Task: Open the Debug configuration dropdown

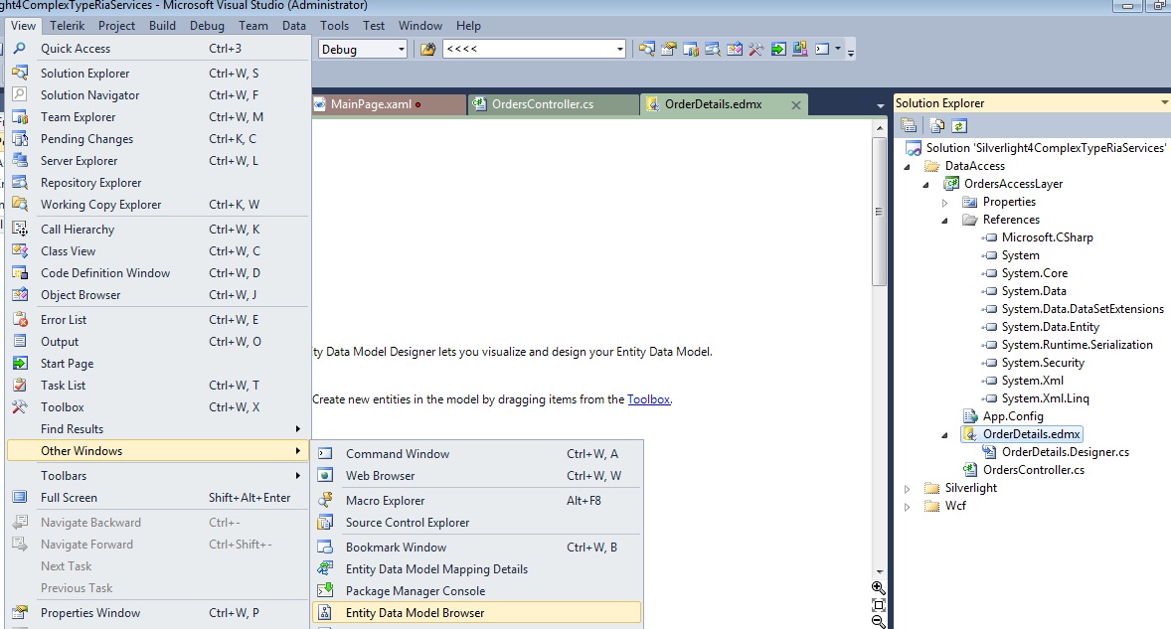Action: tap(401, 50)
